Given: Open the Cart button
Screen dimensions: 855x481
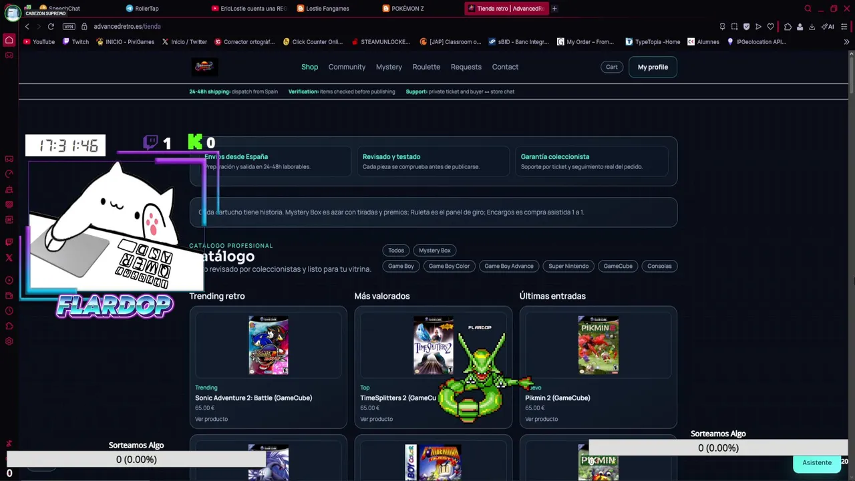Looking at the screenshot, I should coord(612,67).
